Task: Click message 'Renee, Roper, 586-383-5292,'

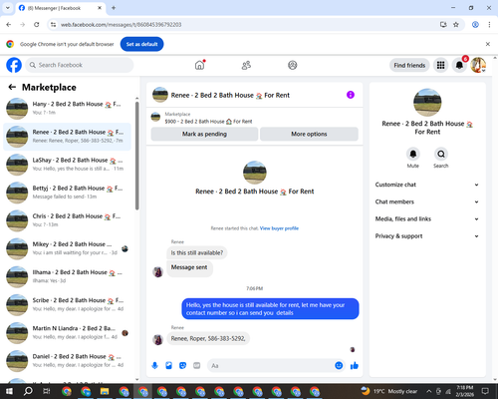Action: tap(208, 338)
